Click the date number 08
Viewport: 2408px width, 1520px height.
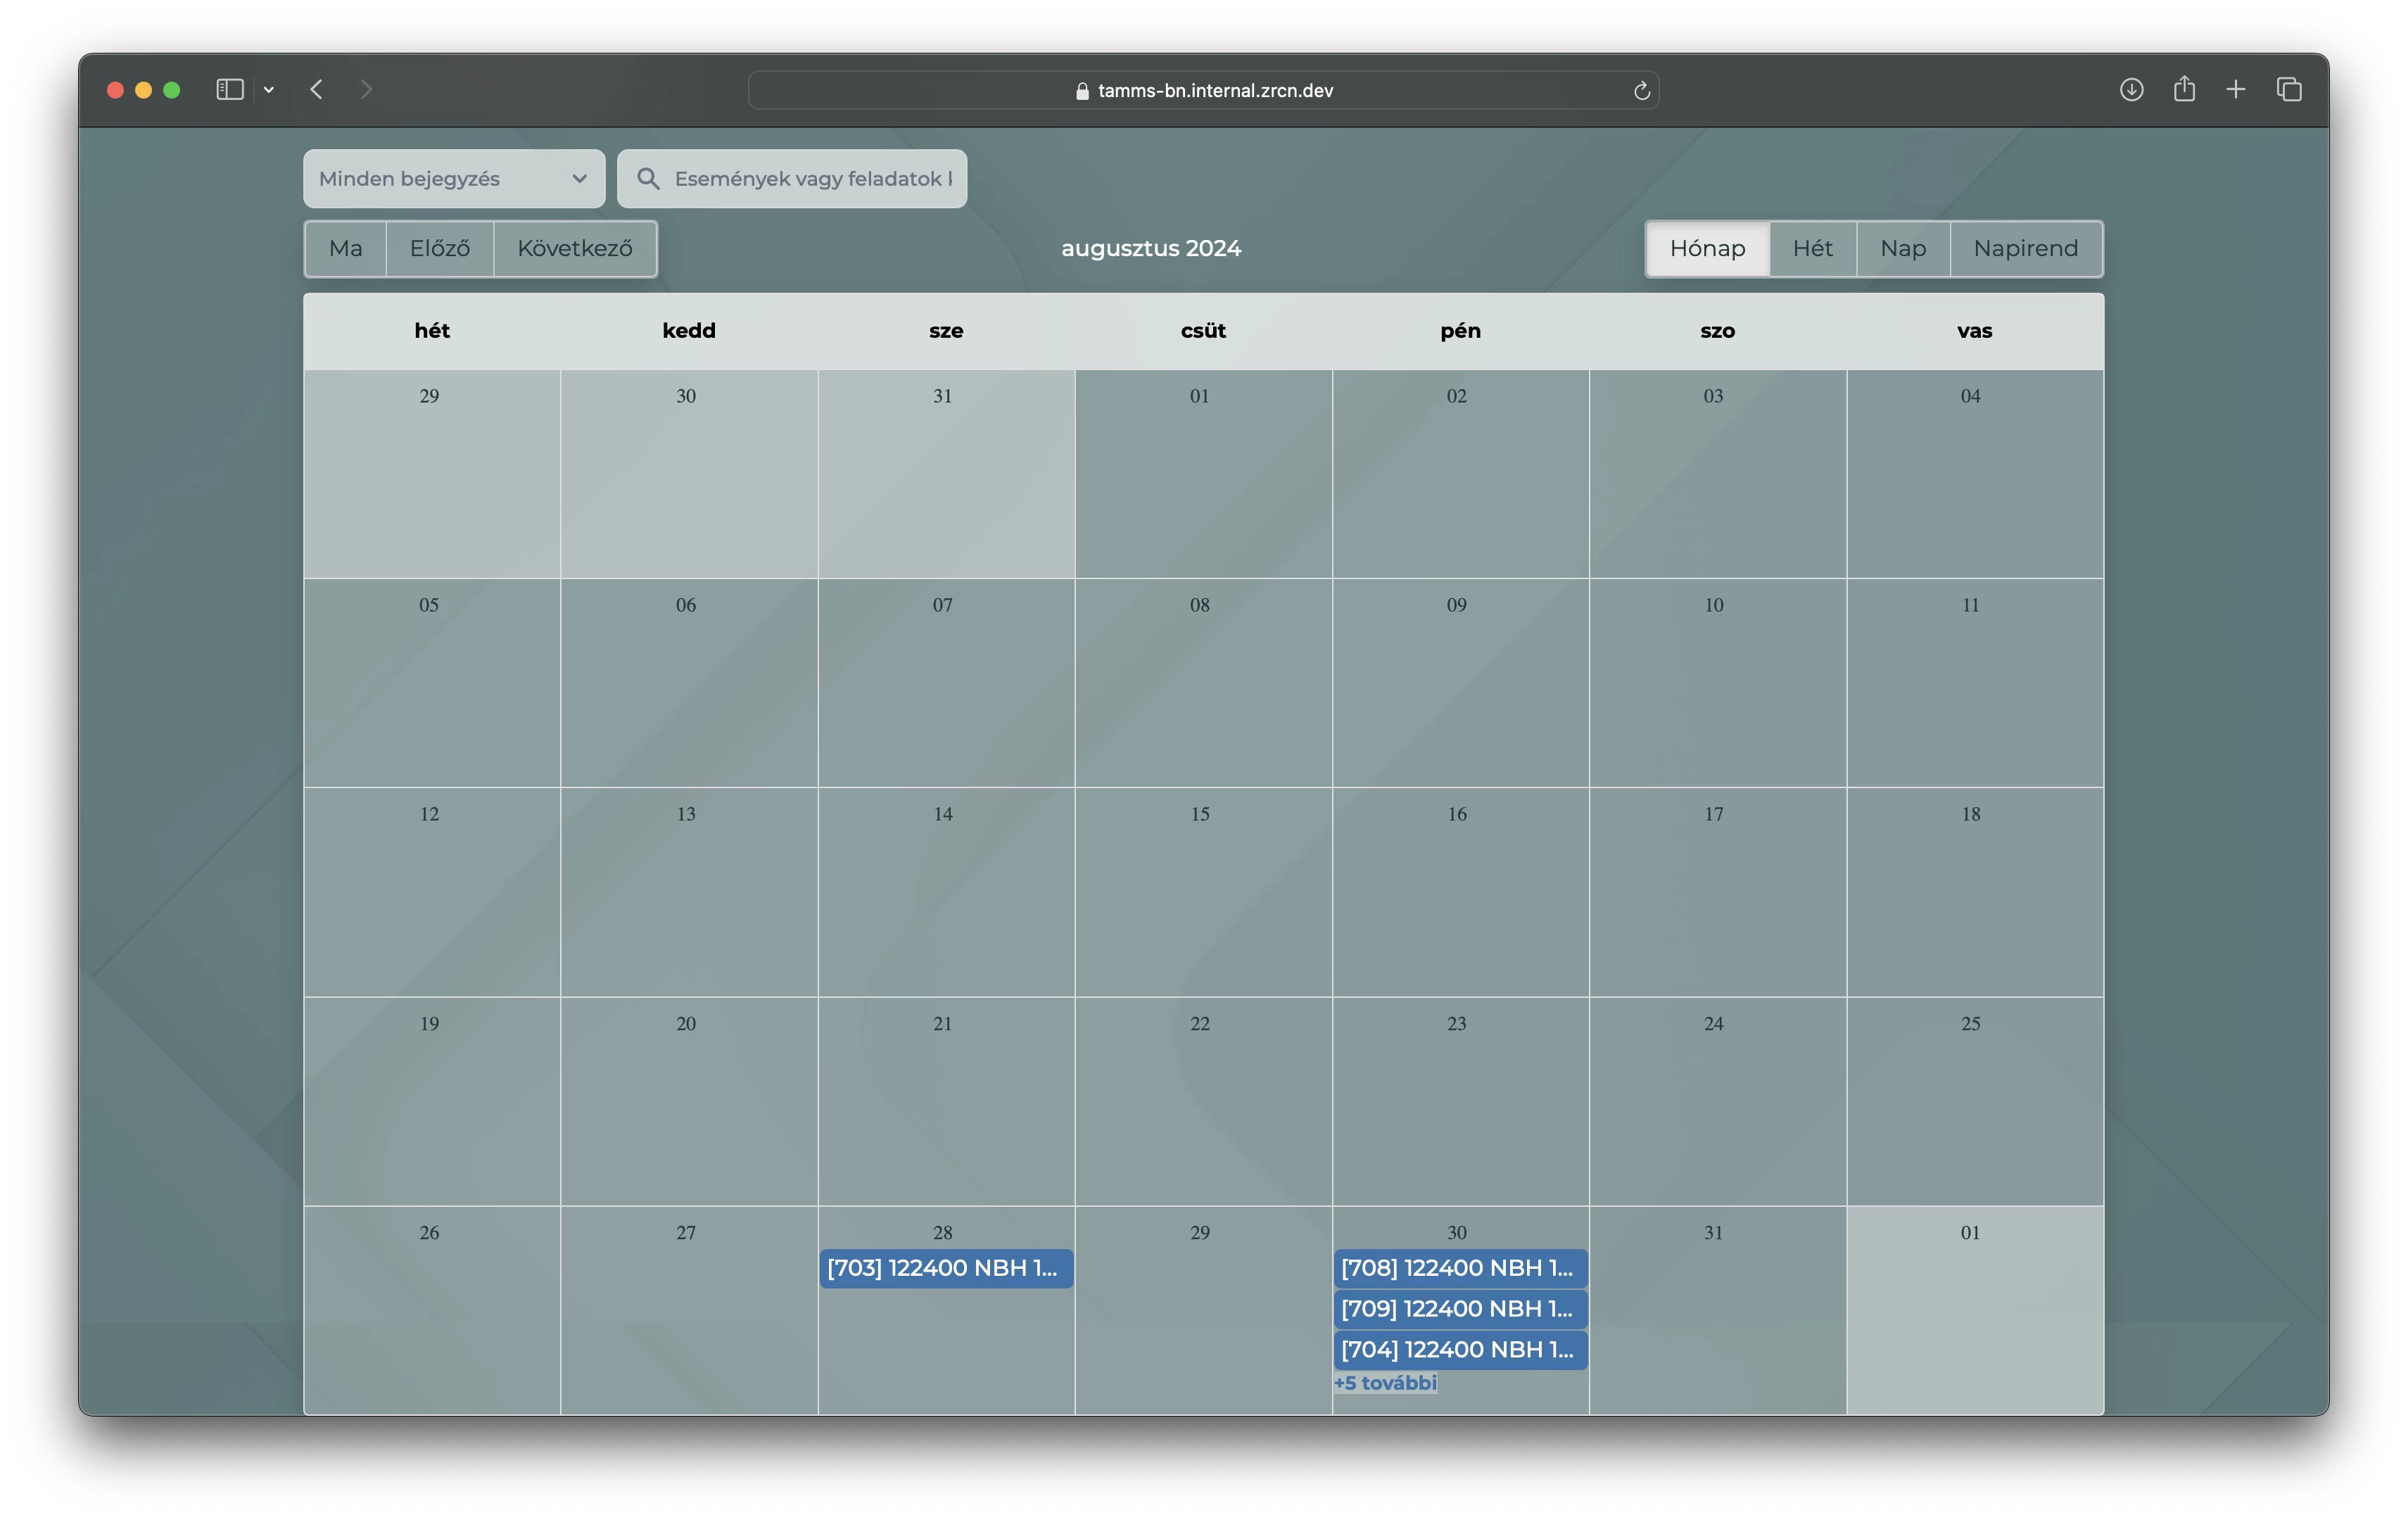click(1200, 605)
